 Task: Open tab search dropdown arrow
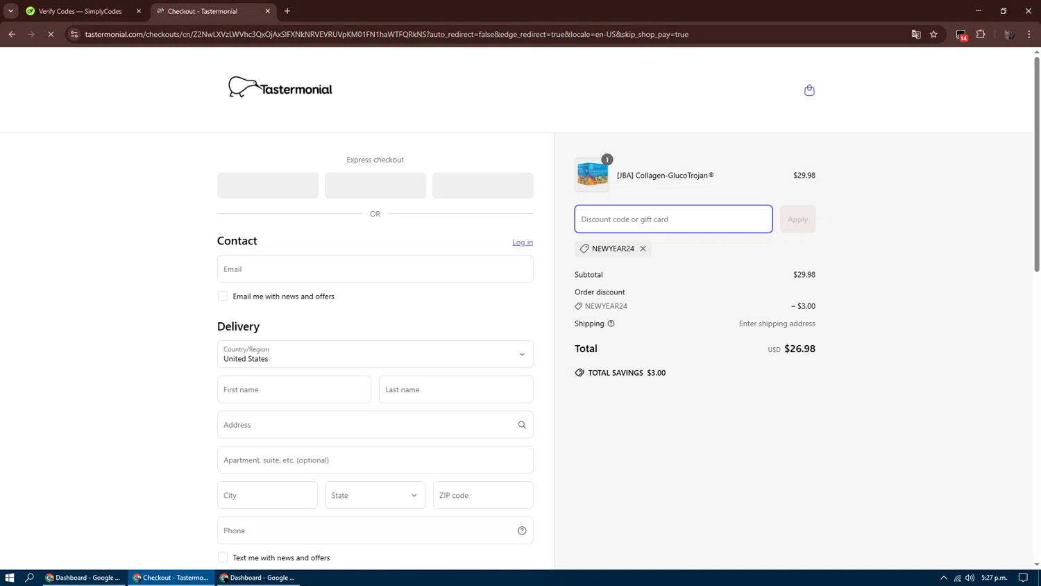click(10, 11)
